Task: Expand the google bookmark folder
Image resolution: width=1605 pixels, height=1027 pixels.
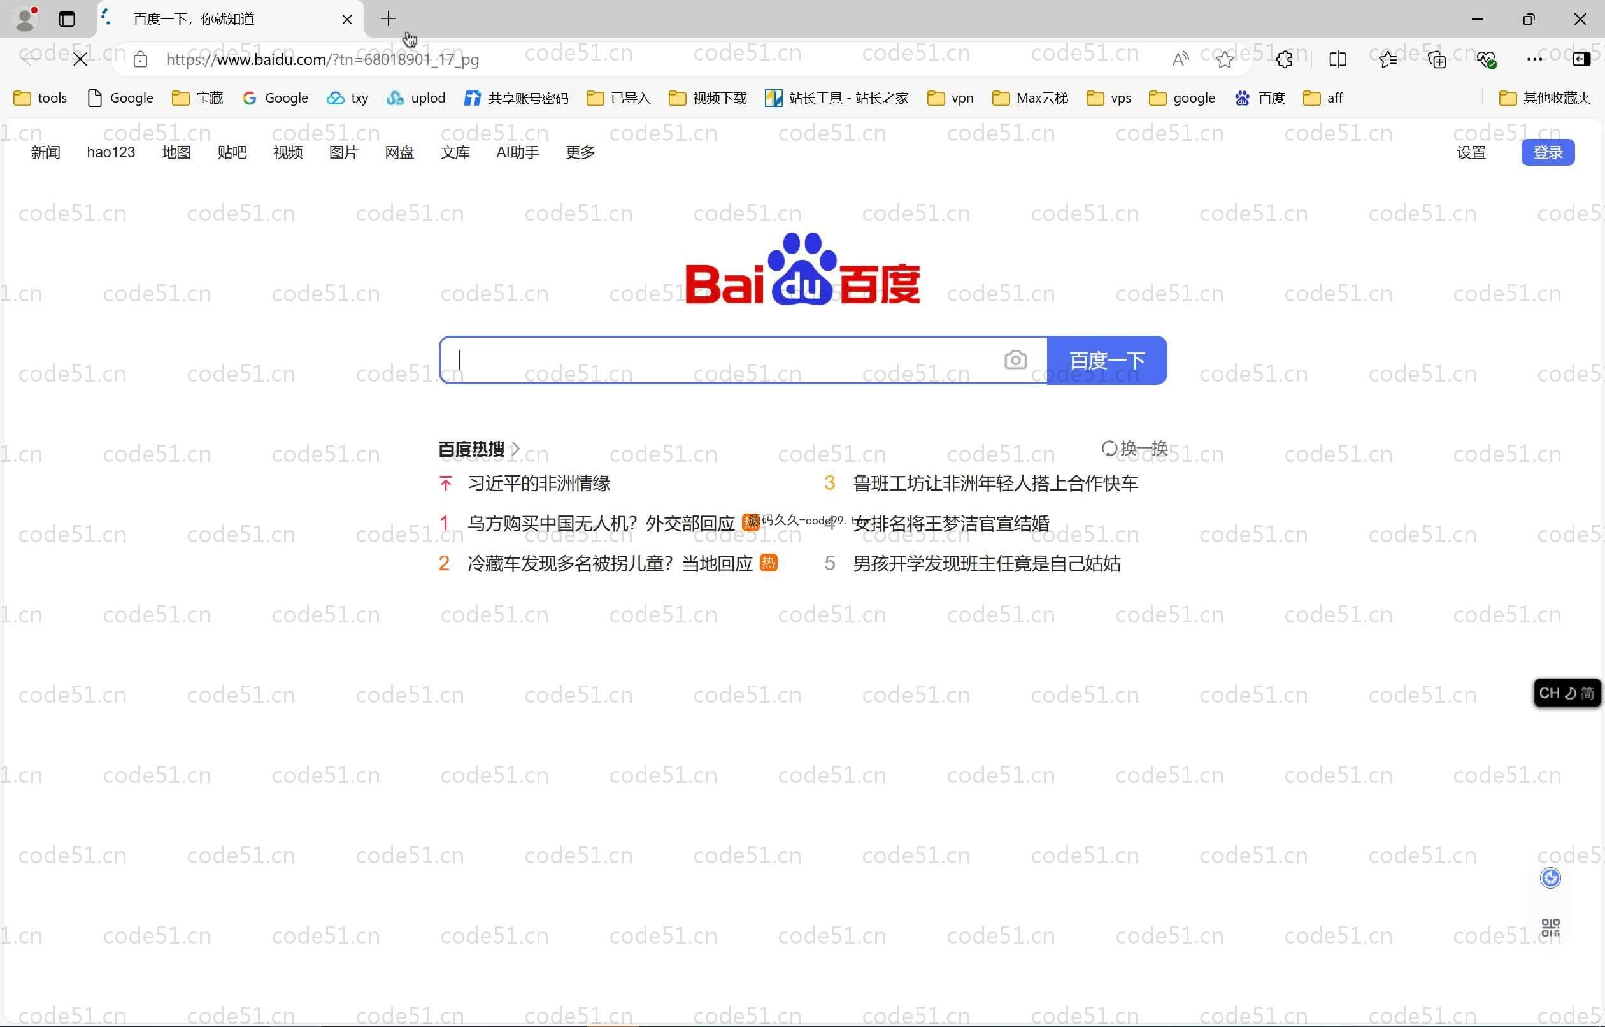Action: click(x=1183, y=98)
